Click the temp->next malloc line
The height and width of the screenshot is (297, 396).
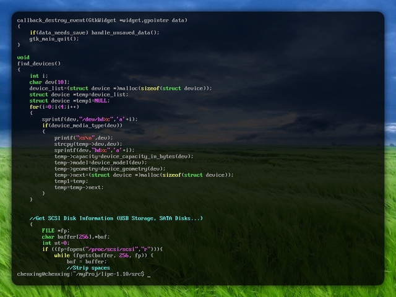pyautogui.click(x=144, y=175)
